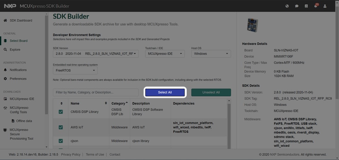Open the chat feedback icon

click(297, 6)
